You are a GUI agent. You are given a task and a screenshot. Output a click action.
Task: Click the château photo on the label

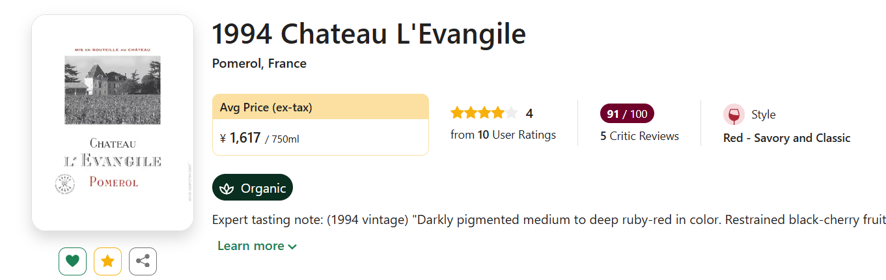pos(113,89)
